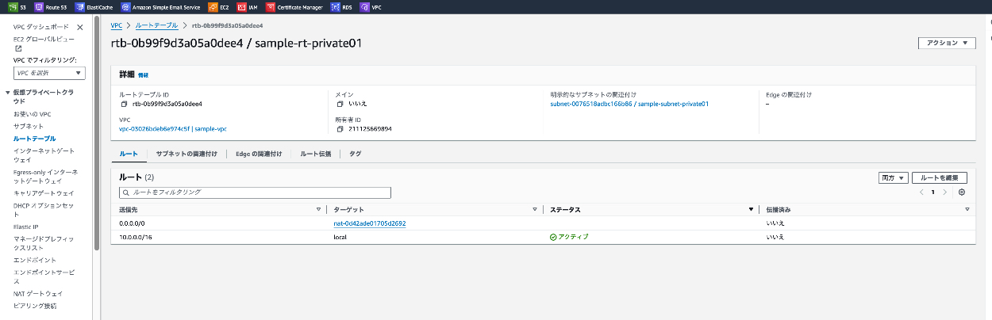This screenshot has height=320, width=992.
Task: Open NAT ゲートウェイ in the sidebar
Action: (x=38, y=293)
